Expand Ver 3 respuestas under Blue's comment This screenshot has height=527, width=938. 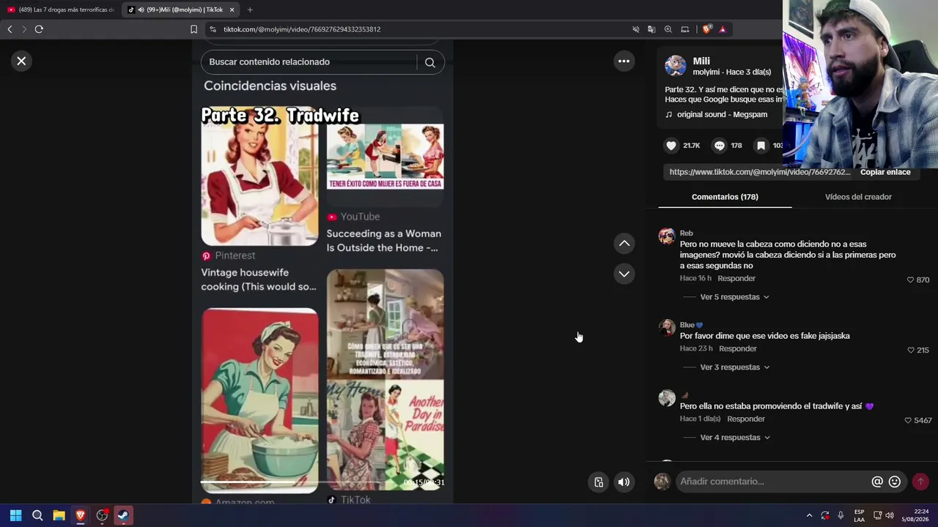pos(734,367)
